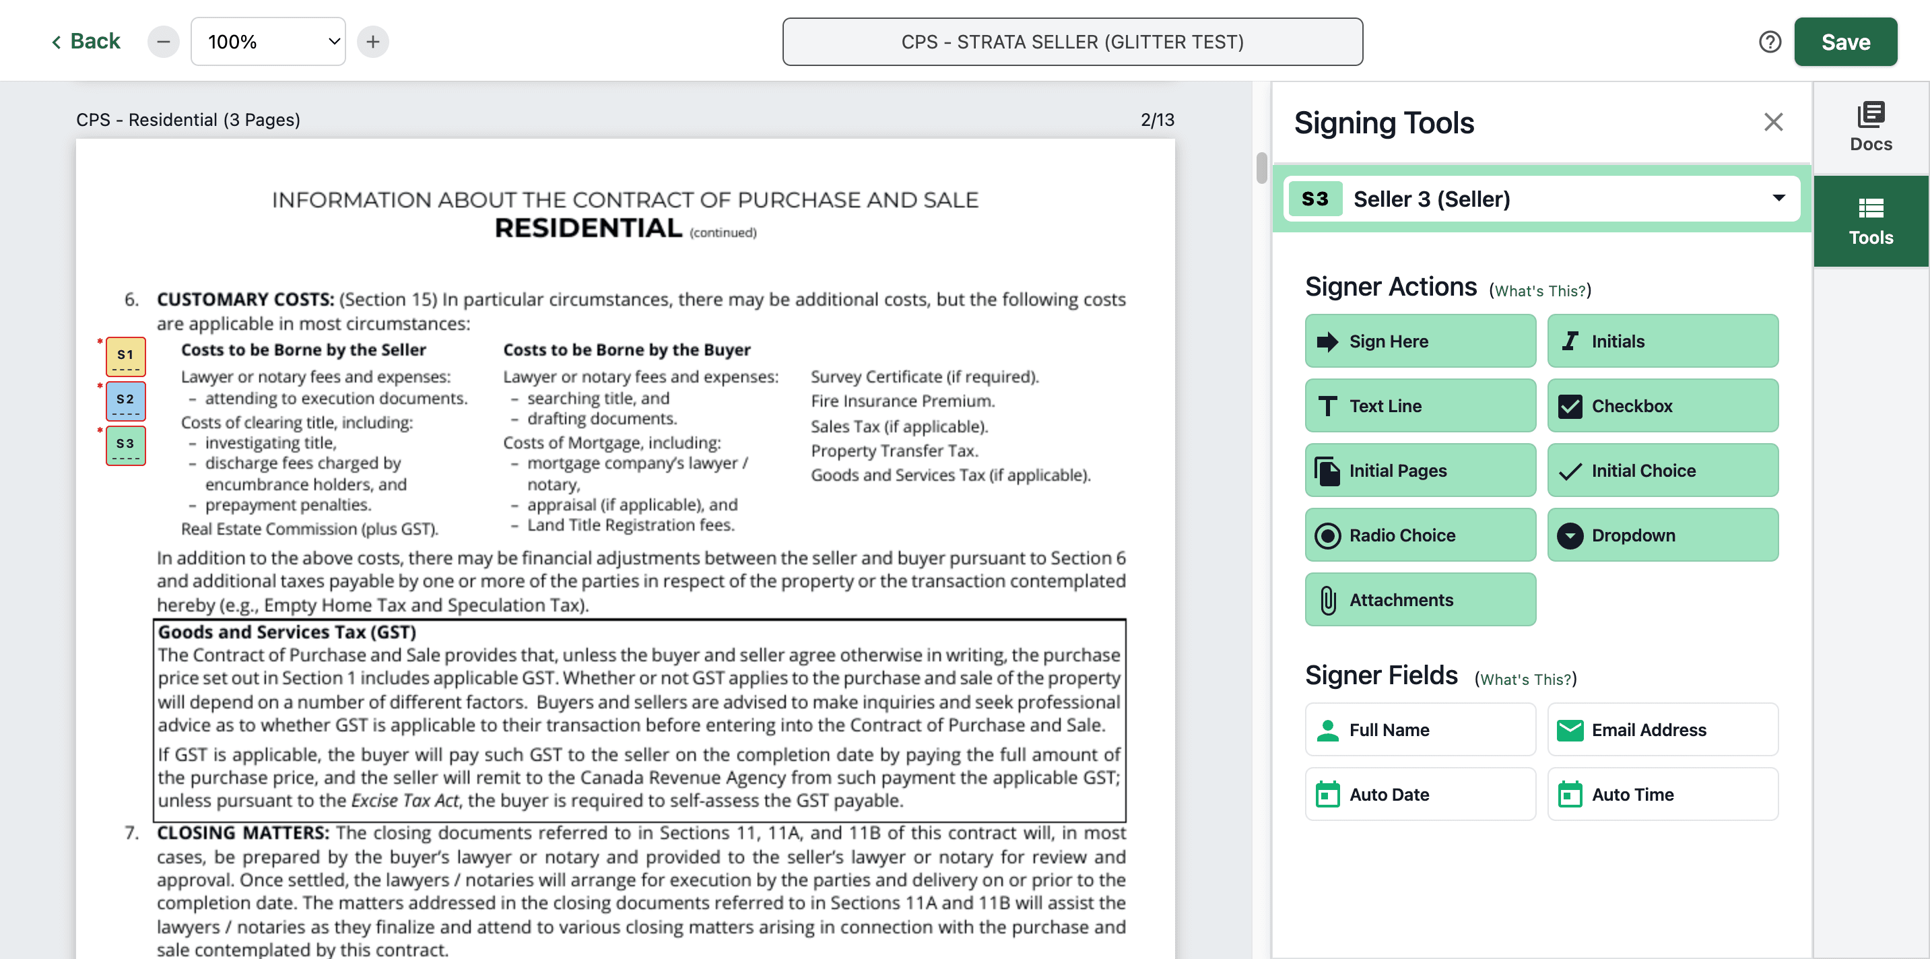This screenshot has width=1930, height=959.
Task: Add a Checkbox field tool
Action: click(x=1663, y=405)
